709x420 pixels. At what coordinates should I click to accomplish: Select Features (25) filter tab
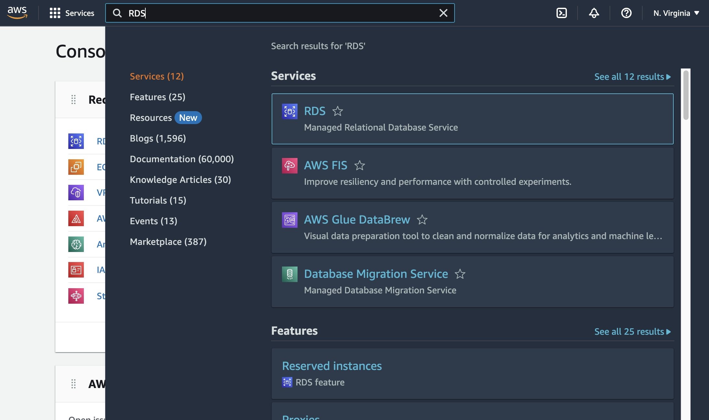(157, 97)
